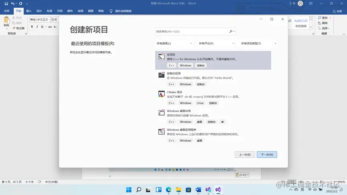Click the status bar word count 0个字
The width and height of the screenshot is (347, 195).
pyautogui.click(x=30, y=182)
